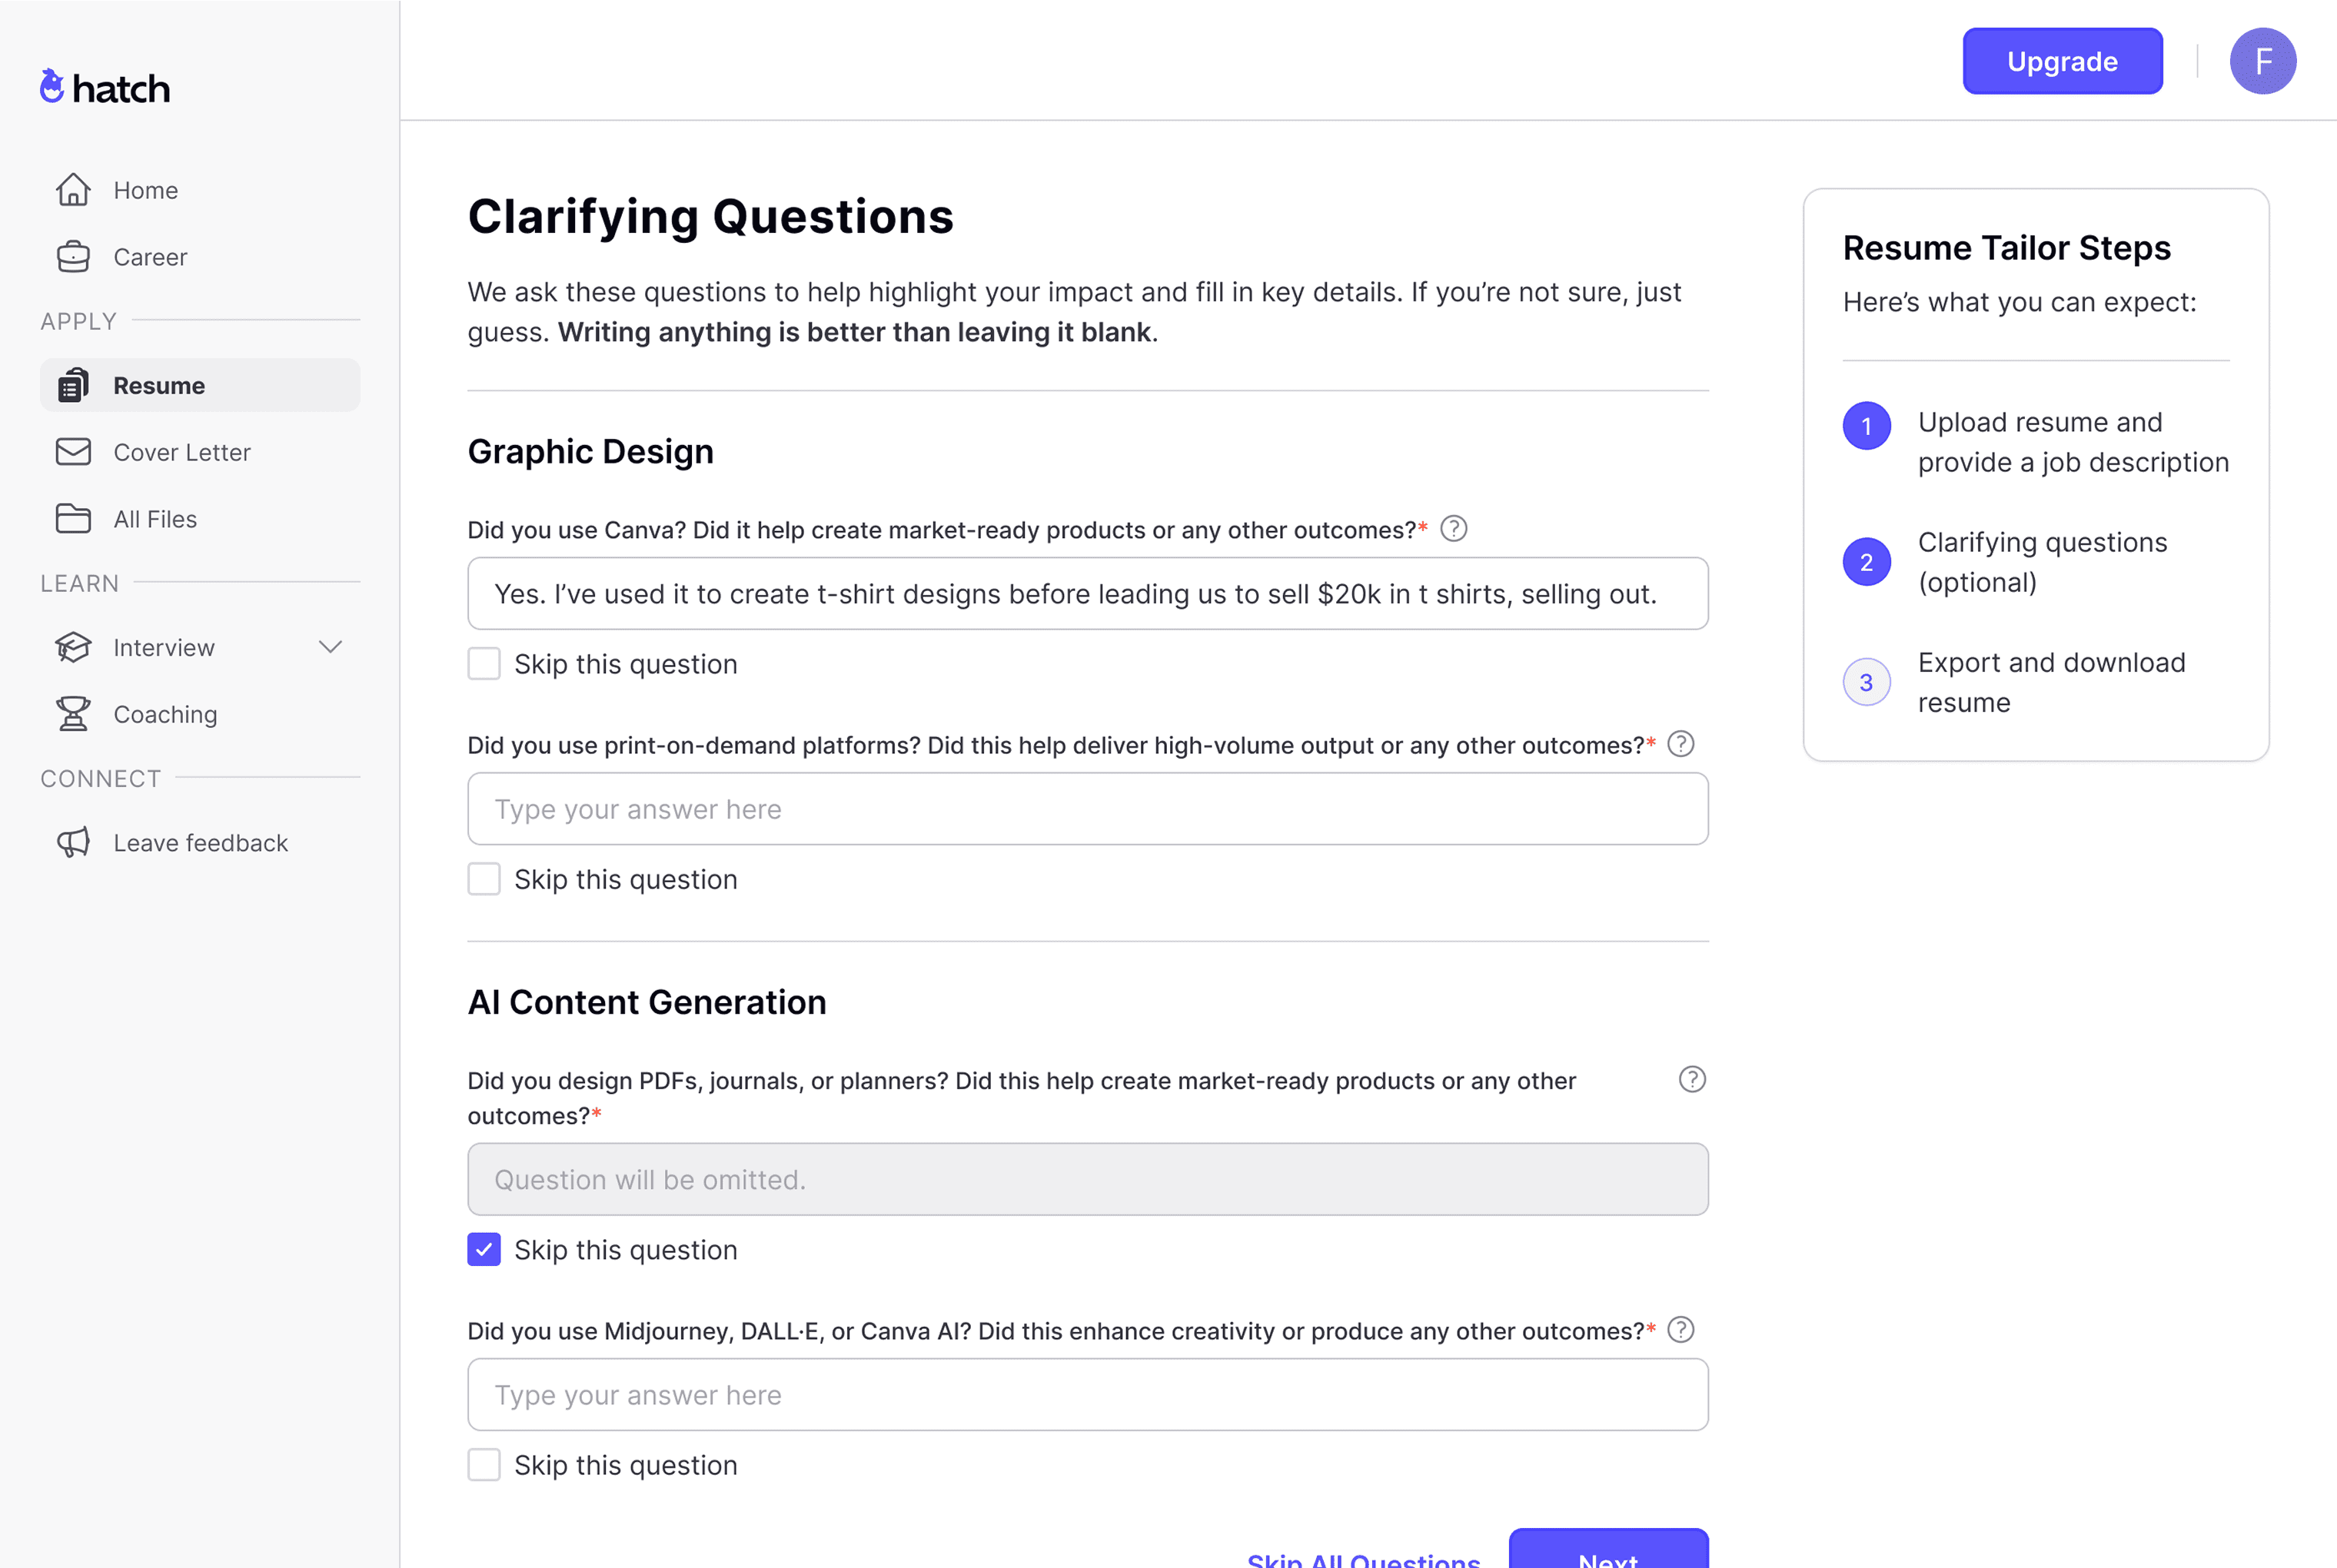Open the Career section icon

tap(73, 257)
